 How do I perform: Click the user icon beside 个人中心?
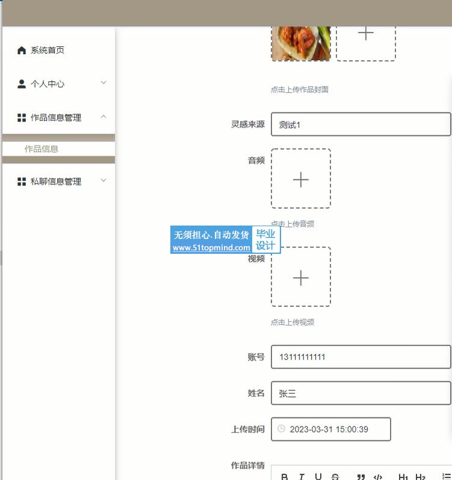point(22,84)
